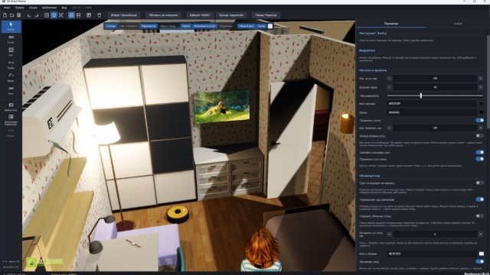The image size is (490, 275).
Task: Decrease Шаг сетки, мм with minus
Action: 389,78
